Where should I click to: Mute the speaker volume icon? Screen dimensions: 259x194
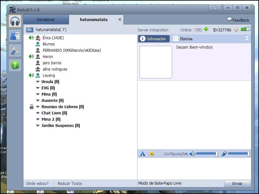click(x=192, y=154)
